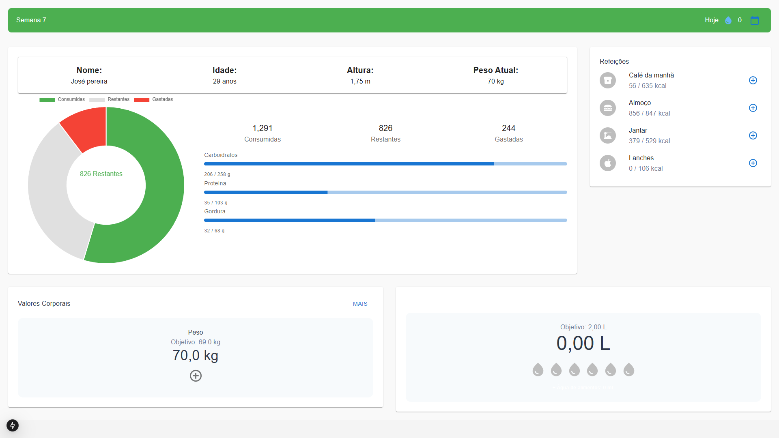Open the lightning bolt quick-action icon
The height and width of the screenshot is (438, 779).
tap(12, 425)
